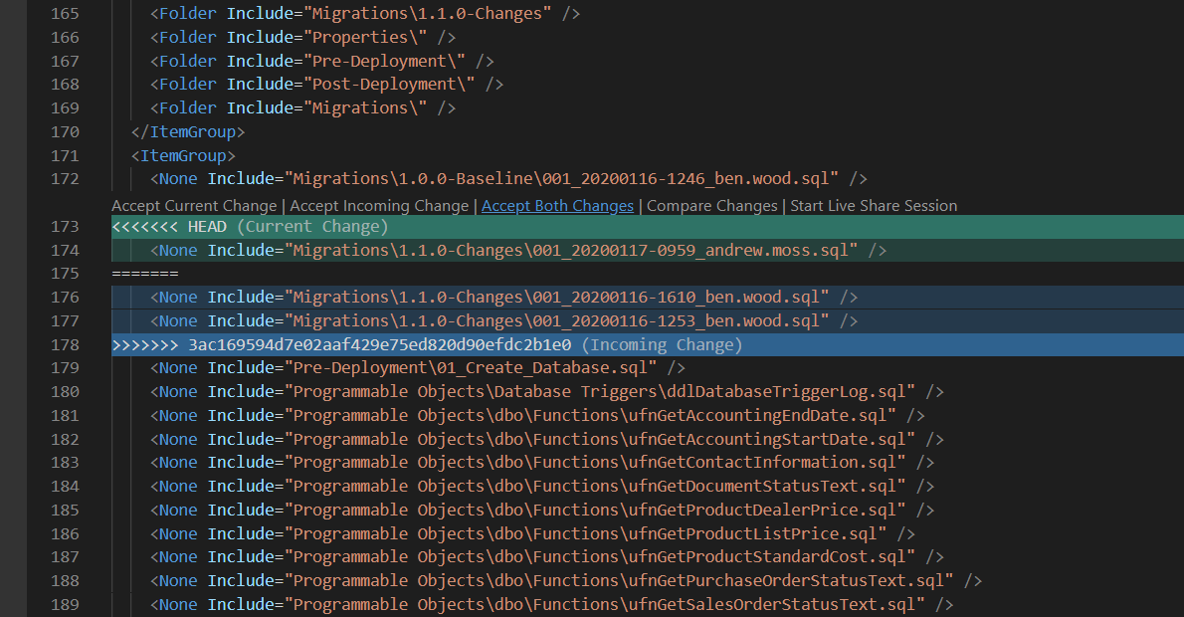Click line number 165 in gutter

click(x=64, y=14)
